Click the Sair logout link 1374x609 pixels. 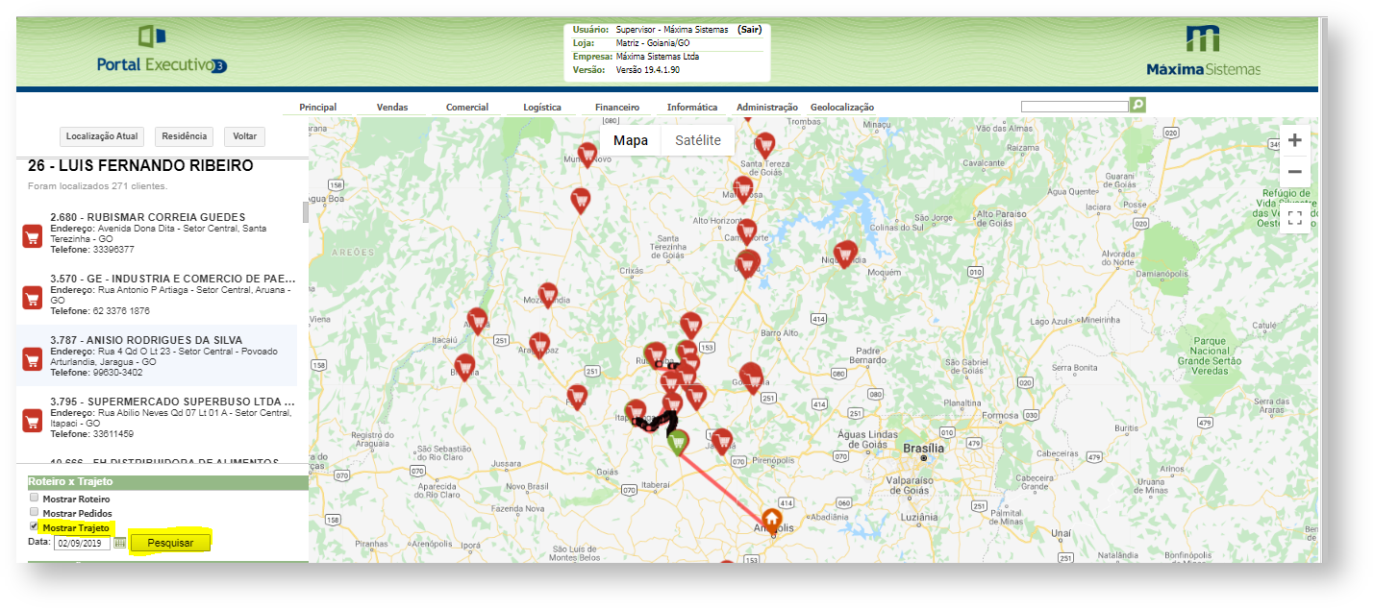[750, 30]
